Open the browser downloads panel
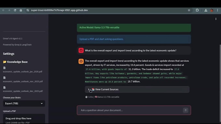Image resolution: width=221 pixels, height=124 pixels. click(206, 10)
